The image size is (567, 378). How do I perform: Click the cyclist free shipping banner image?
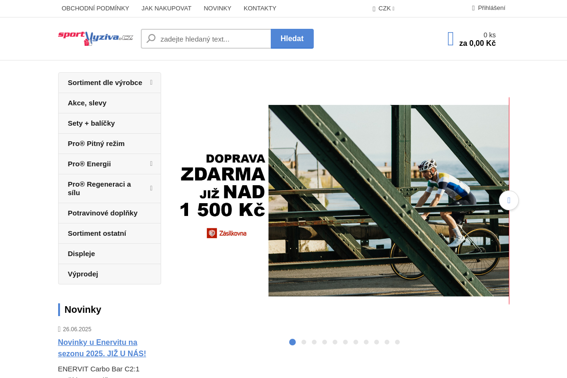(388, 200)
